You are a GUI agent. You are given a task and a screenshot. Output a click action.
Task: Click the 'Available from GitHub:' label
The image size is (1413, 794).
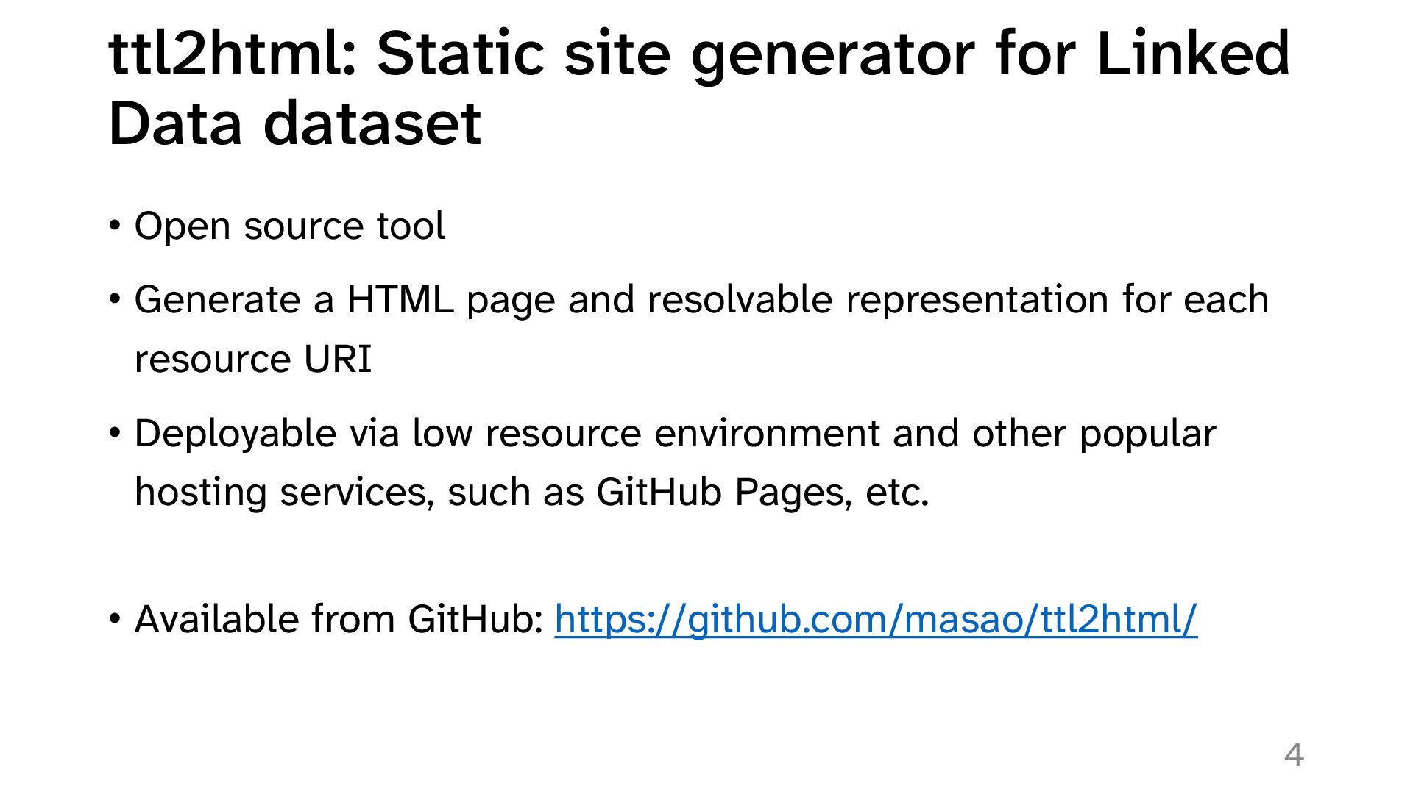[339, 619]
